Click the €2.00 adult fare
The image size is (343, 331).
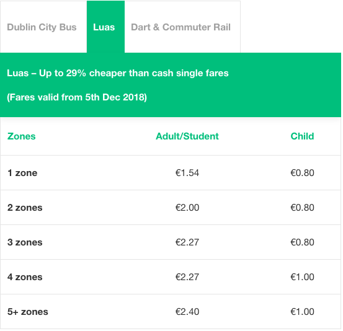coord(187,208)
